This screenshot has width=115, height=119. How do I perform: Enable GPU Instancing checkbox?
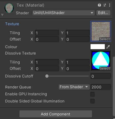pyautogui.click(x=93, y=94)
